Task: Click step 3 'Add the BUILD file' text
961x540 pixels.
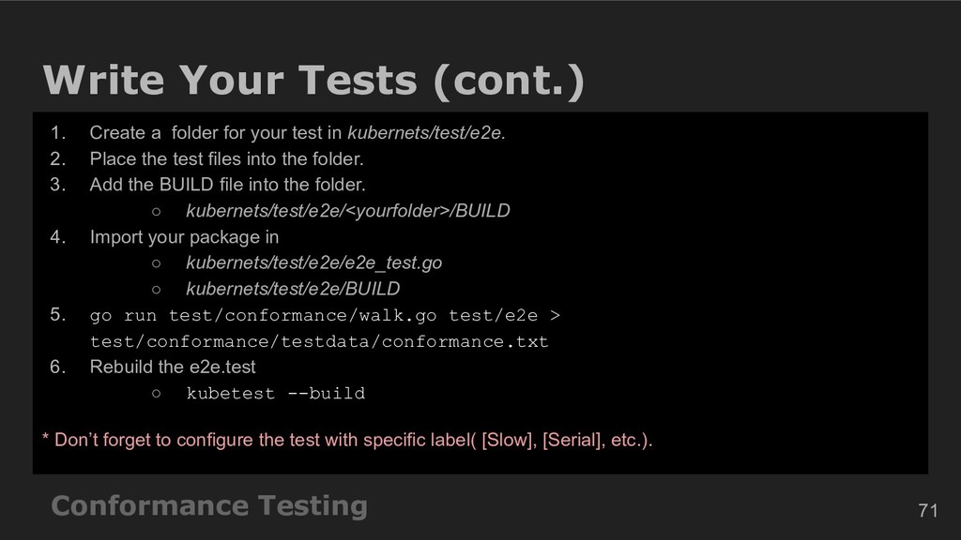Action: pos(227,185)
